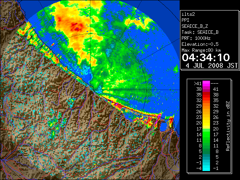Screen dimensions: 240x180
Task: Pick the magenta >41 dBZ color swatch
Action: click(x=206, y=83)
